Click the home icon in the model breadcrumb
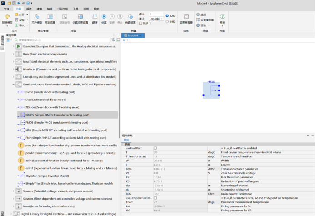The image size is (315, 216). coord(124,40)
